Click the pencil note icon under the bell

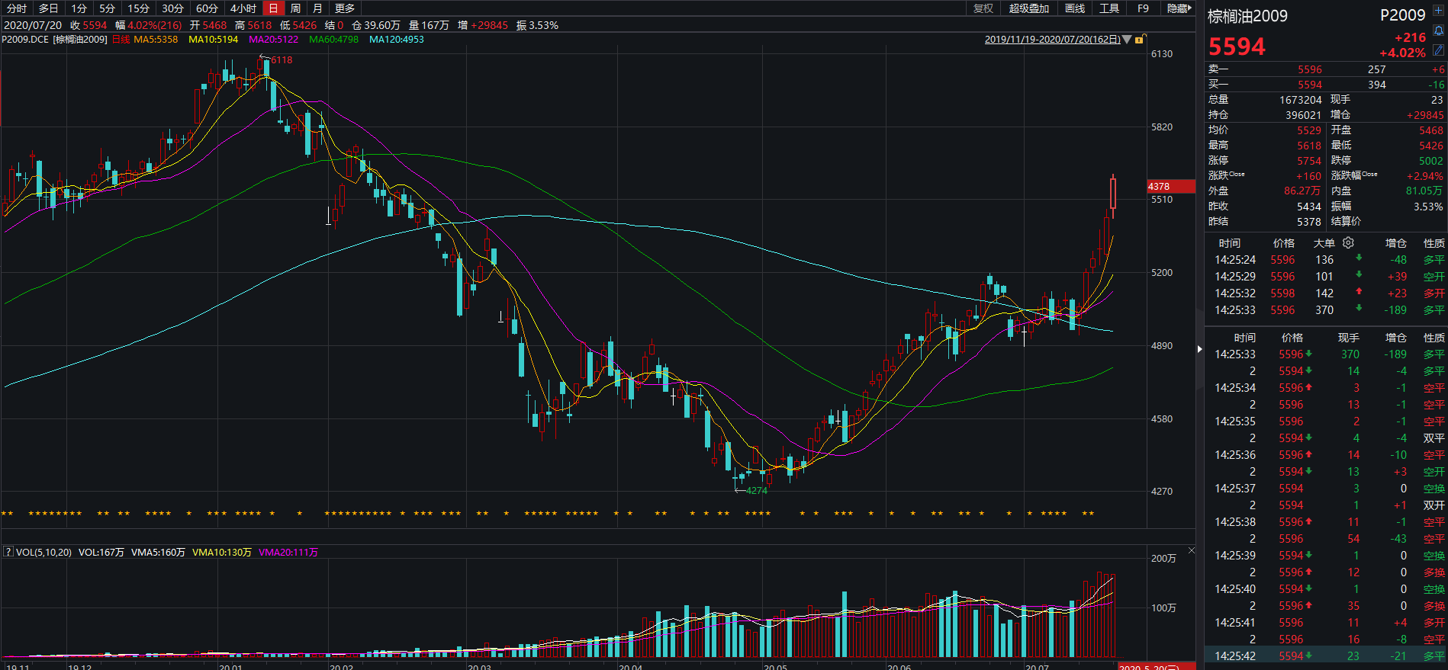[x=1438, y=50]
